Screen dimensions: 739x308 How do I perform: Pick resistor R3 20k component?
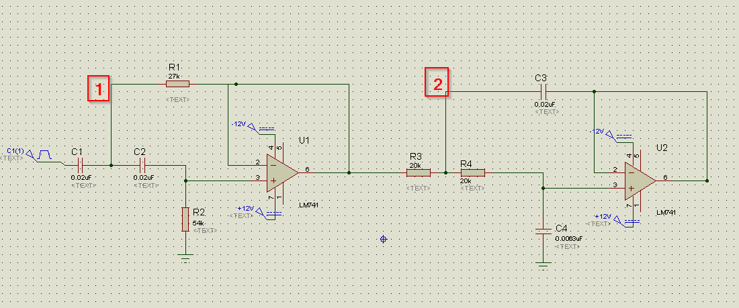(x=418, y=172)
